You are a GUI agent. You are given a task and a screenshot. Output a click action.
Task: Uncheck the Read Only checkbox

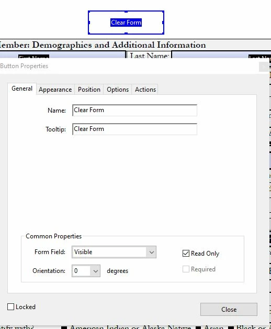pyautogui.click(x=186, y=254)
